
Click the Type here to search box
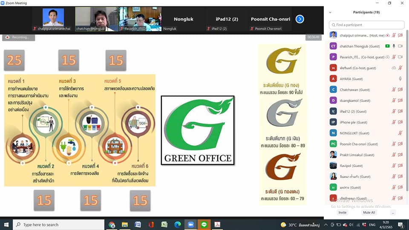[59, 224]
